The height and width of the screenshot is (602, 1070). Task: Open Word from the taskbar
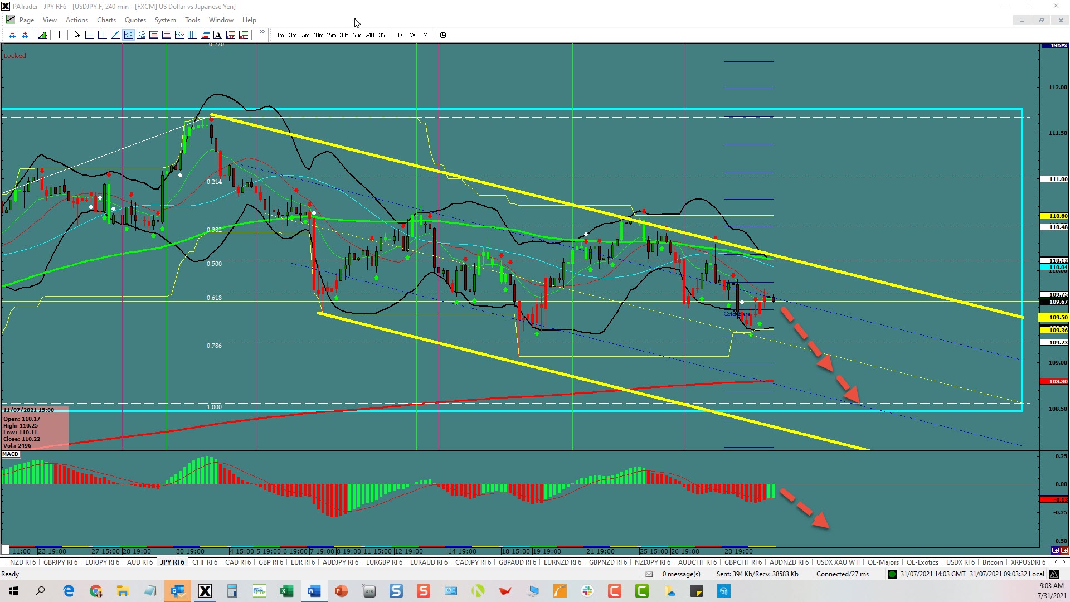point(314,591)
